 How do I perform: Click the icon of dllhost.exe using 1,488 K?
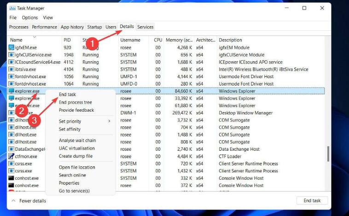point(11,135)
